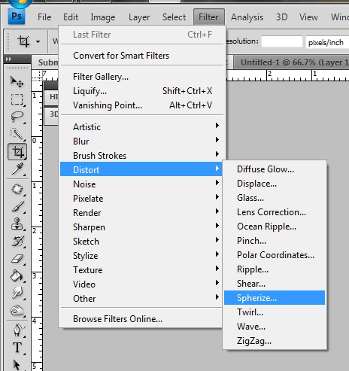Expand the Brush Strokes submenu
The width and height of the screenshot is (349, 371).
tap(141, 156)
